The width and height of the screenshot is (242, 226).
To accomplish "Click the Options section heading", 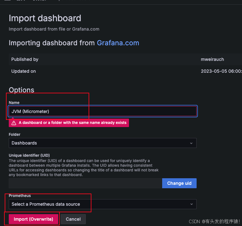I will [22, 90].
